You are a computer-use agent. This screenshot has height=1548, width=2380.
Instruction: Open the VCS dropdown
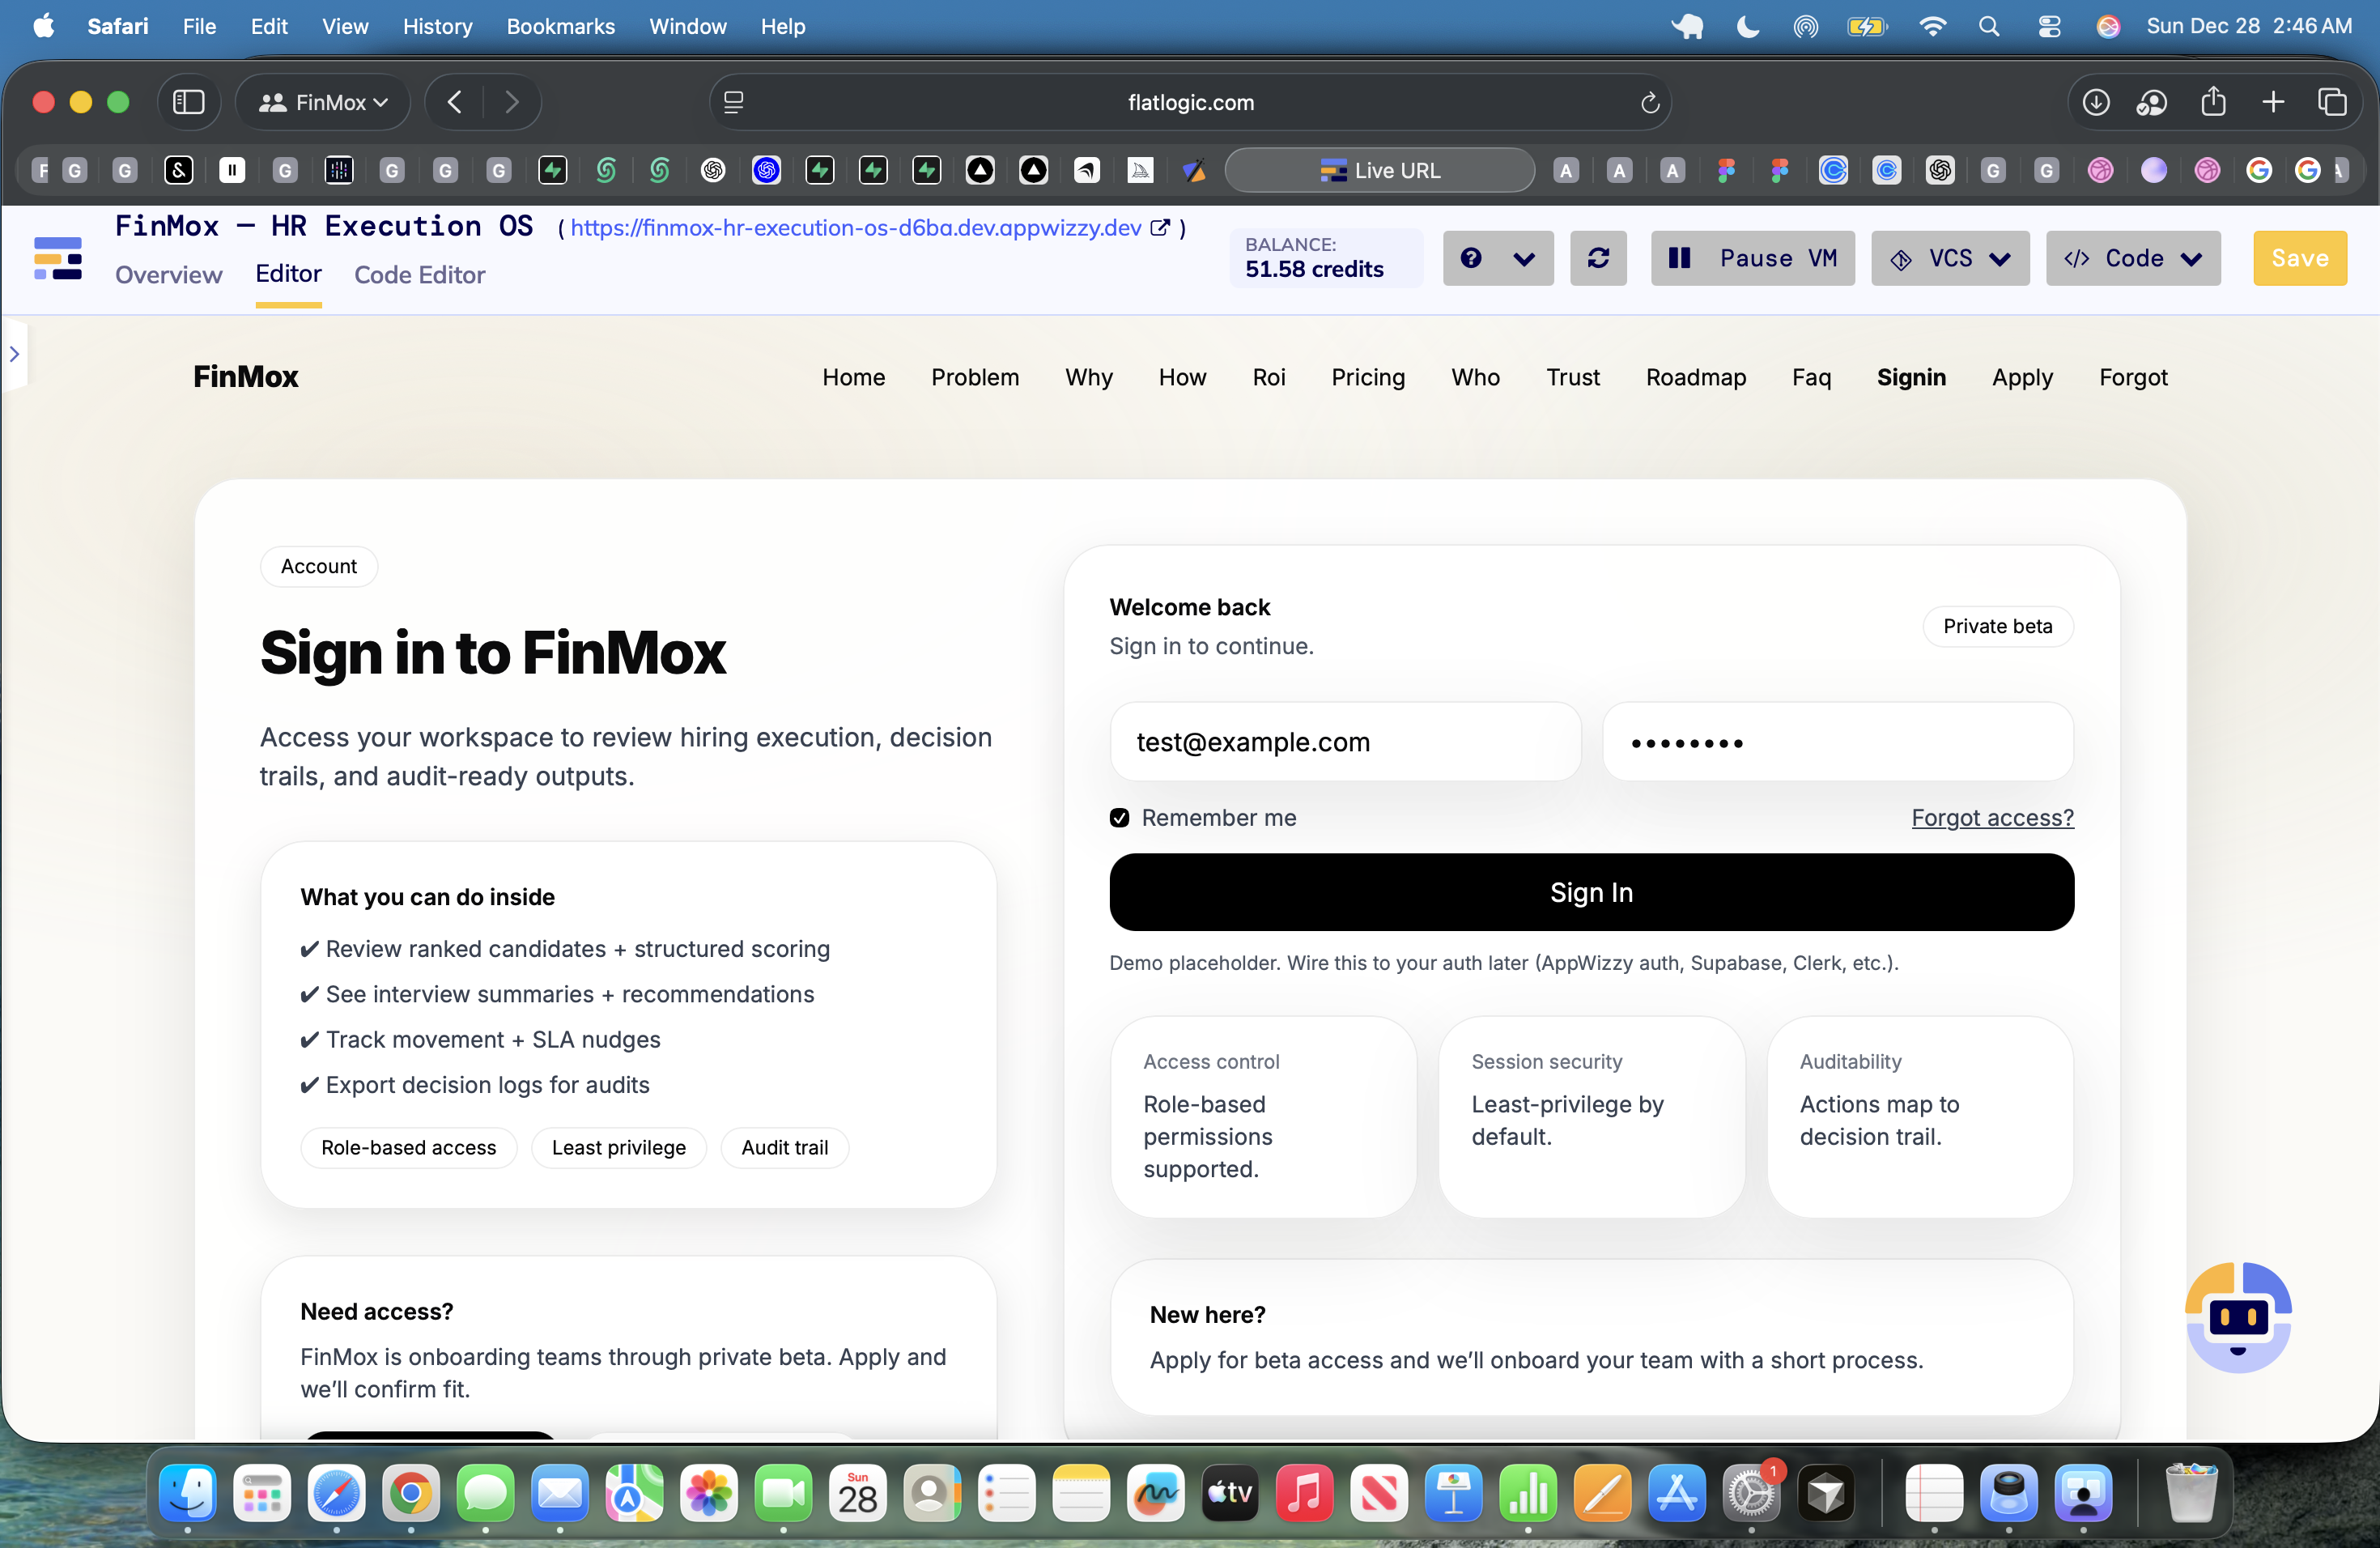pyautogui.click(x=1949, y=258)
